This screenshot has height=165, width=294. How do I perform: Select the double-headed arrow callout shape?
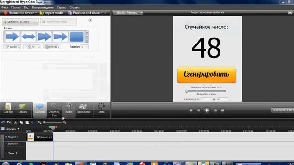(x=28, y=37)
